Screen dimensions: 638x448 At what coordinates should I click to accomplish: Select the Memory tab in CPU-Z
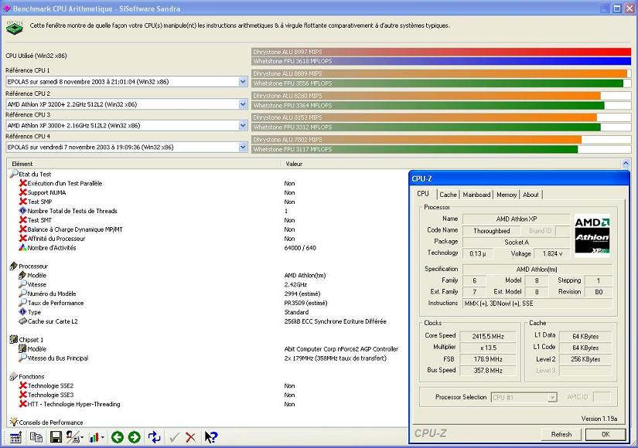click(x=507, y=195)
